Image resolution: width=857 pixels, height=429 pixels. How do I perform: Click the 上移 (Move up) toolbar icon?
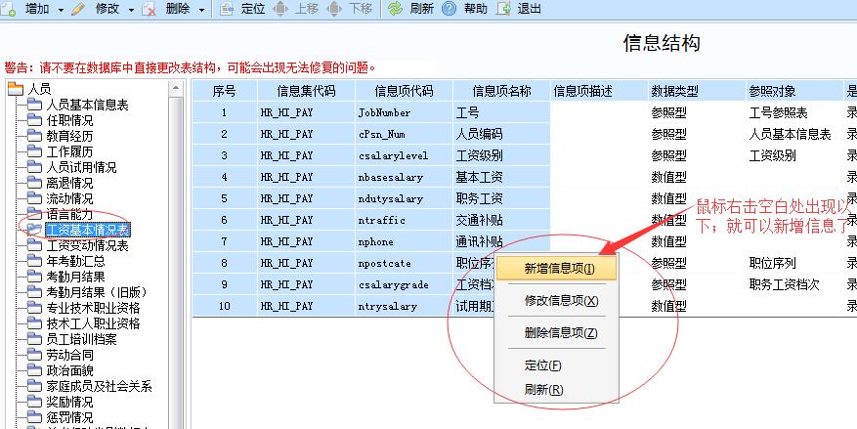(x=280, y=9)
